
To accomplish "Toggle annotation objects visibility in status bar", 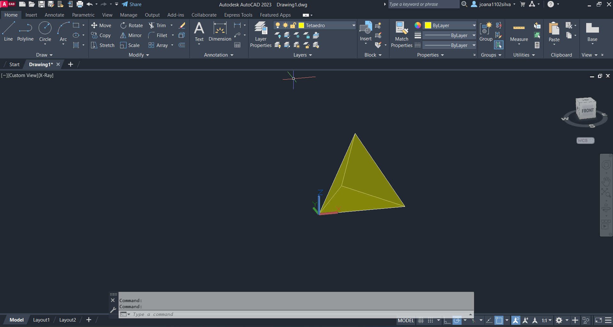I will pos(516,320).
